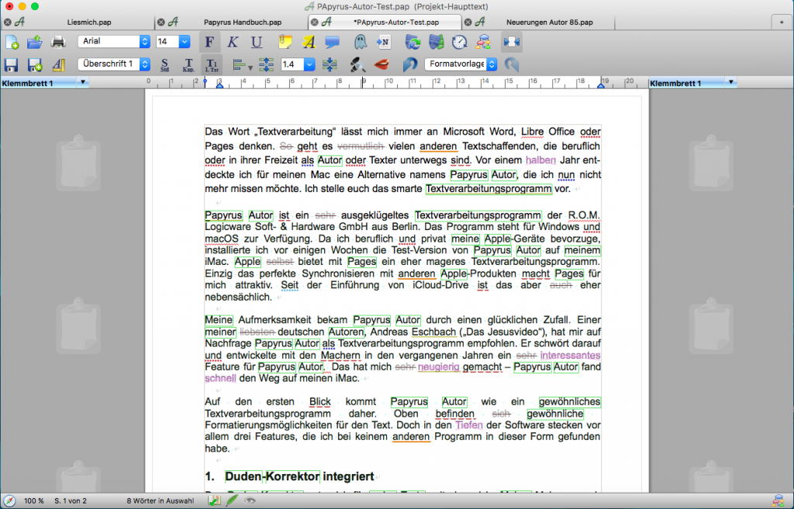Click the printer icon to print
The height and width of the screenshot is (509, 794).
pyautogui.click(x=58, y=42)
